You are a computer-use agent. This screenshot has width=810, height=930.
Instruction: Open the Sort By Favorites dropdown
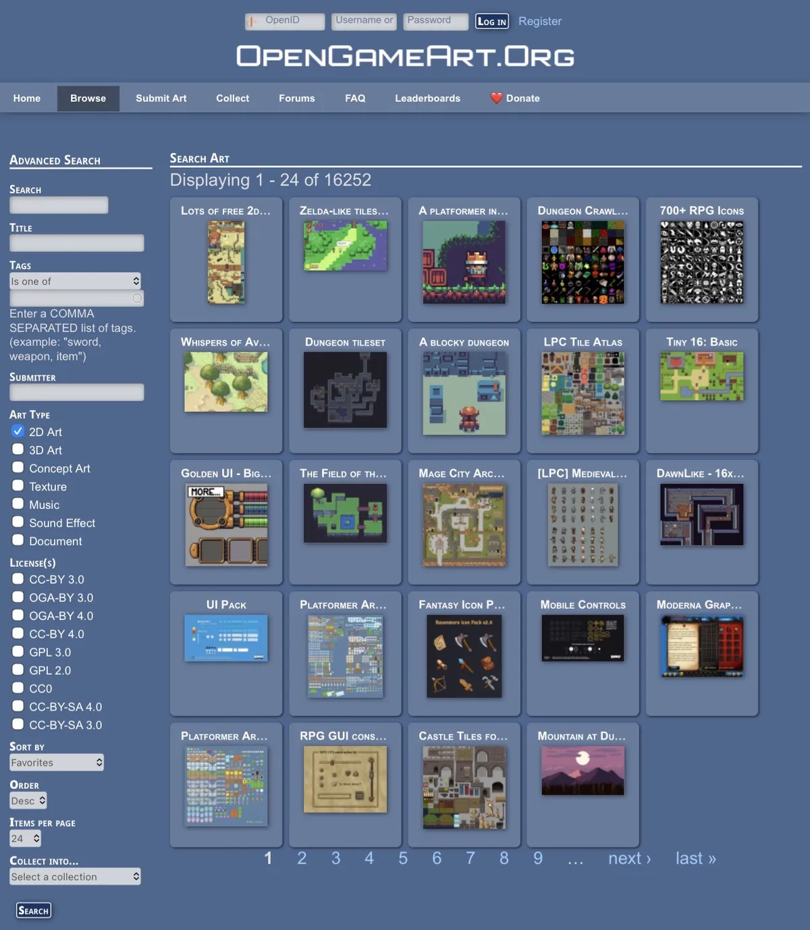57,762
